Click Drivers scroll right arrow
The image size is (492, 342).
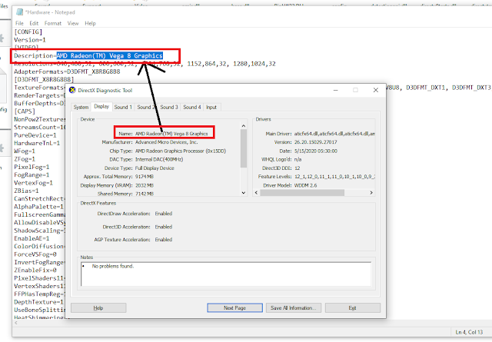(x=371, y=192)
